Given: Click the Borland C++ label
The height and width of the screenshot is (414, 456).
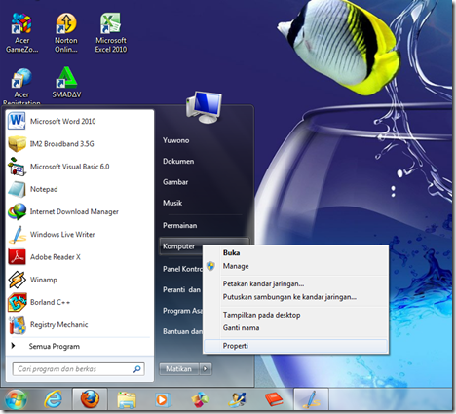Looking at the screenshot, I should [x=50, y=302].
